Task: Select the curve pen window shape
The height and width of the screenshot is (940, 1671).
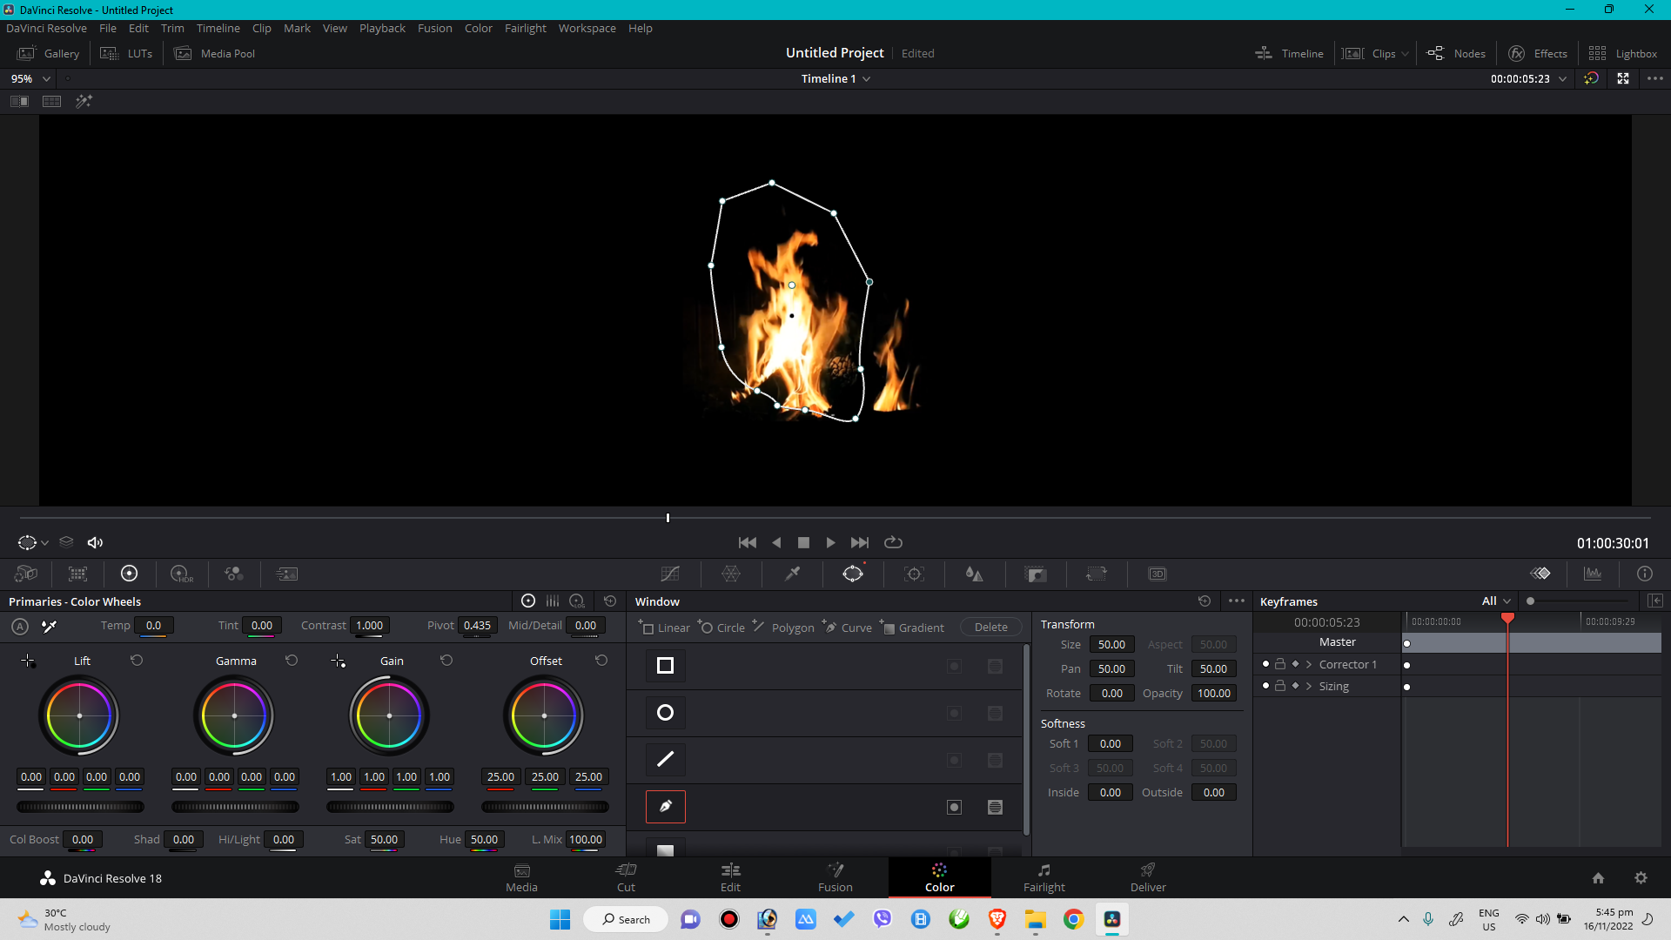Action: (x=665, y=807)
